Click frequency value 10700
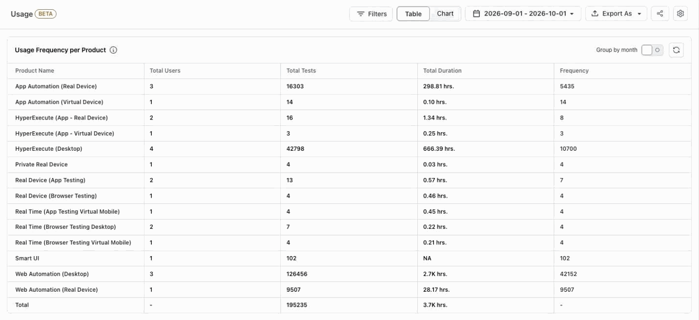Image resolution: width=699 pixels, height=320 pixels. [568, 149]
